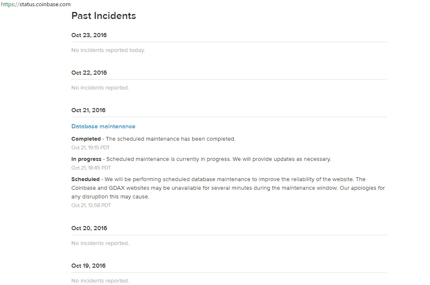Click the Past Incidents heading
This screenshot has width=430, height=285.
pos(103,16)
